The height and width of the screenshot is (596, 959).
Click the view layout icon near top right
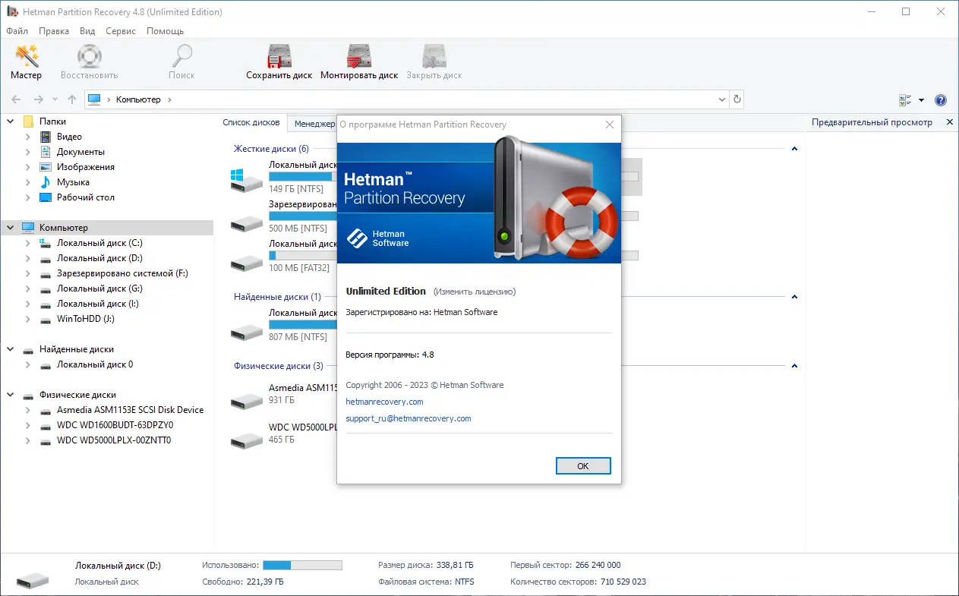pos(906,99)
